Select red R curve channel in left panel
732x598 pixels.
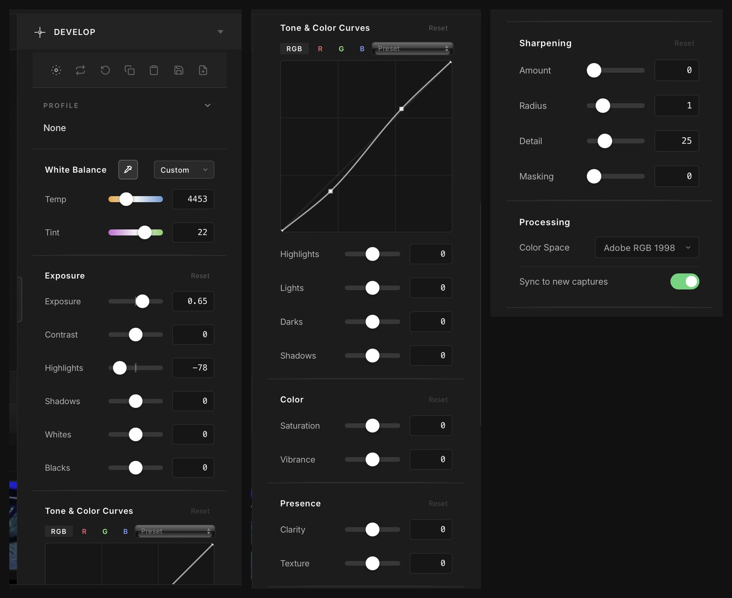[x=84, y=531]
